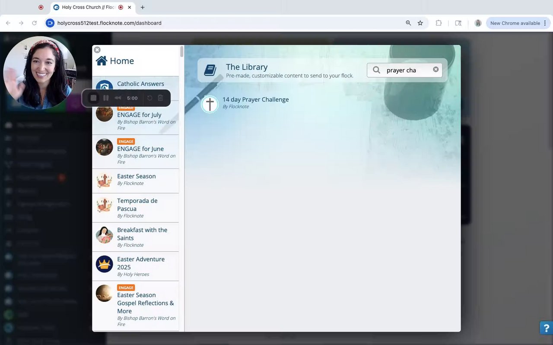
Task: Click ENGAGE for June thumbnail
Action: pos(104,147)
